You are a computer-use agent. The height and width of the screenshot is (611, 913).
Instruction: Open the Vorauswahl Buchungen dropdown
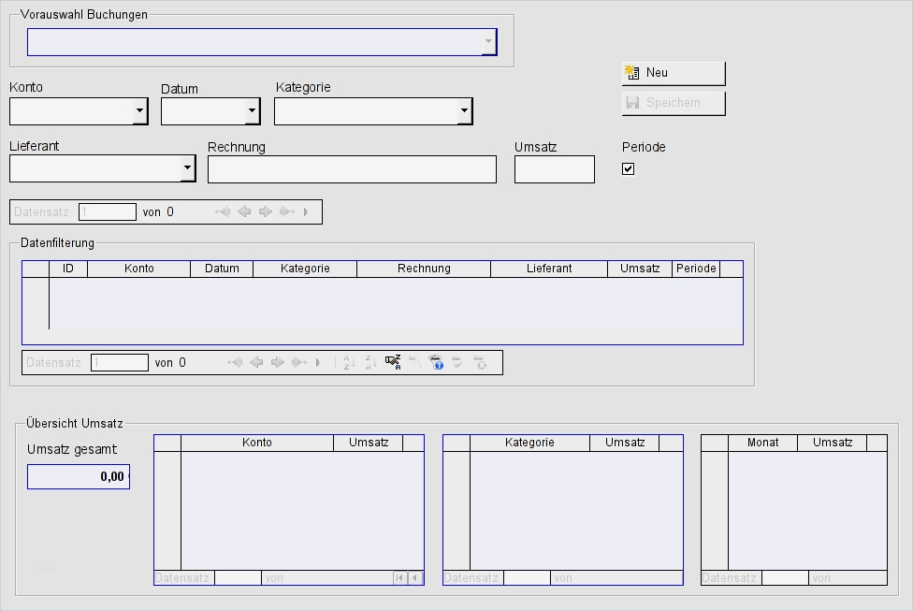point(489,42)
